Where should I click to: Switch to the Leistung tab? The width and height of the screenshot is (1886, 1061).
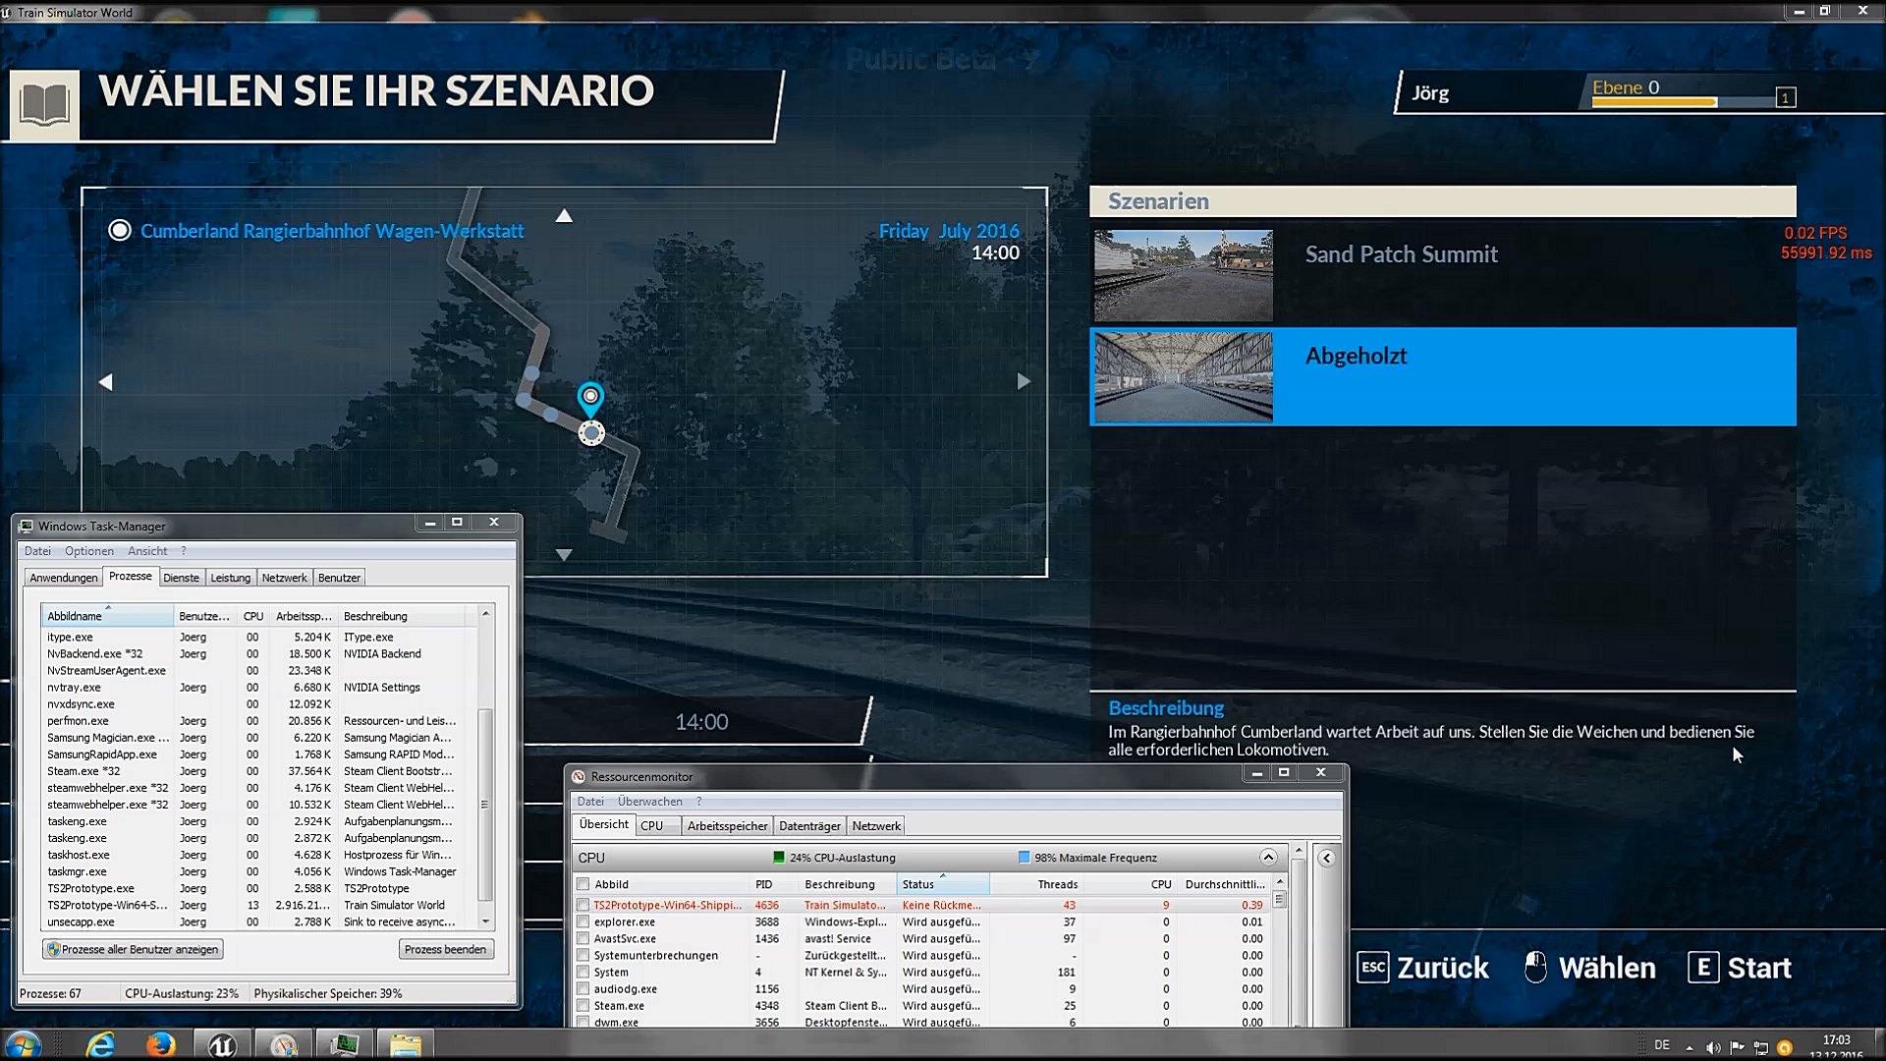(230, 578)
